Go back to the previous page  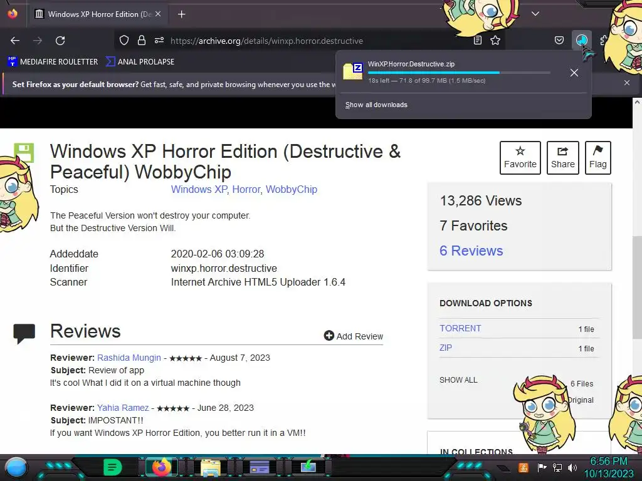point(15,41)
